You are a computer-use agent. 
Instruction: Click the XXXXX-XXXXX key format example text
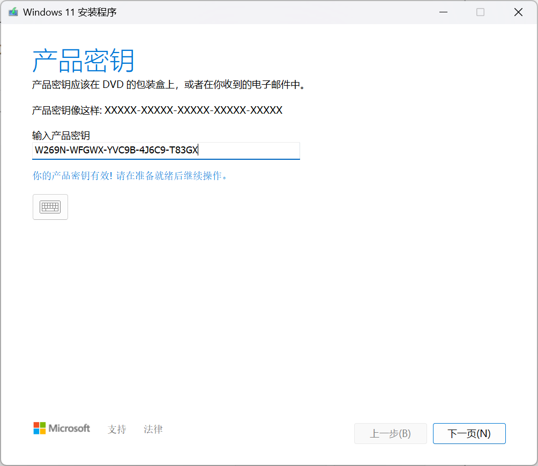click(193, 110)
